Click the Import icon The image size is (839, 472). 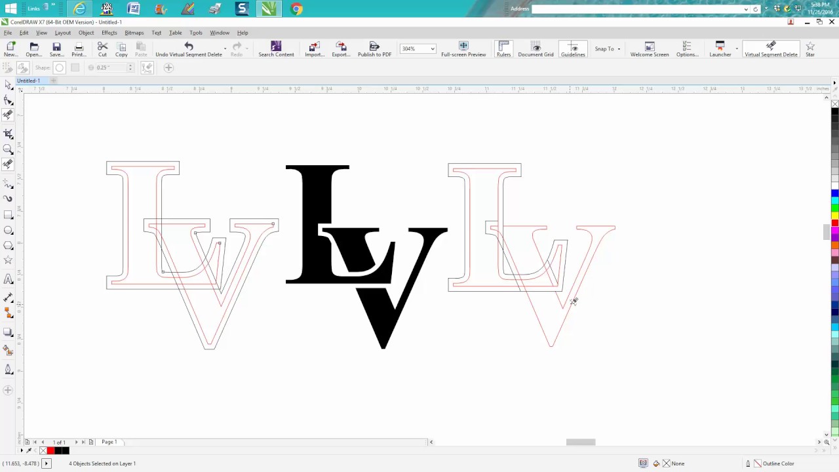315,49
